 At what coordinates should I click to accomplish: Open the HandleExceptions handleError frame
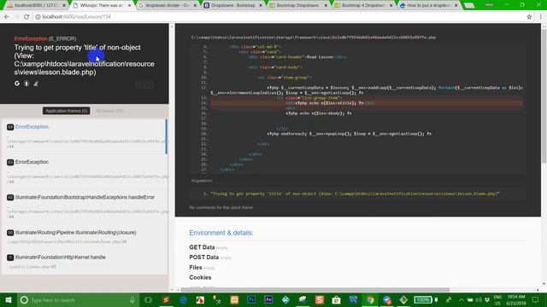tap(85, 206)
